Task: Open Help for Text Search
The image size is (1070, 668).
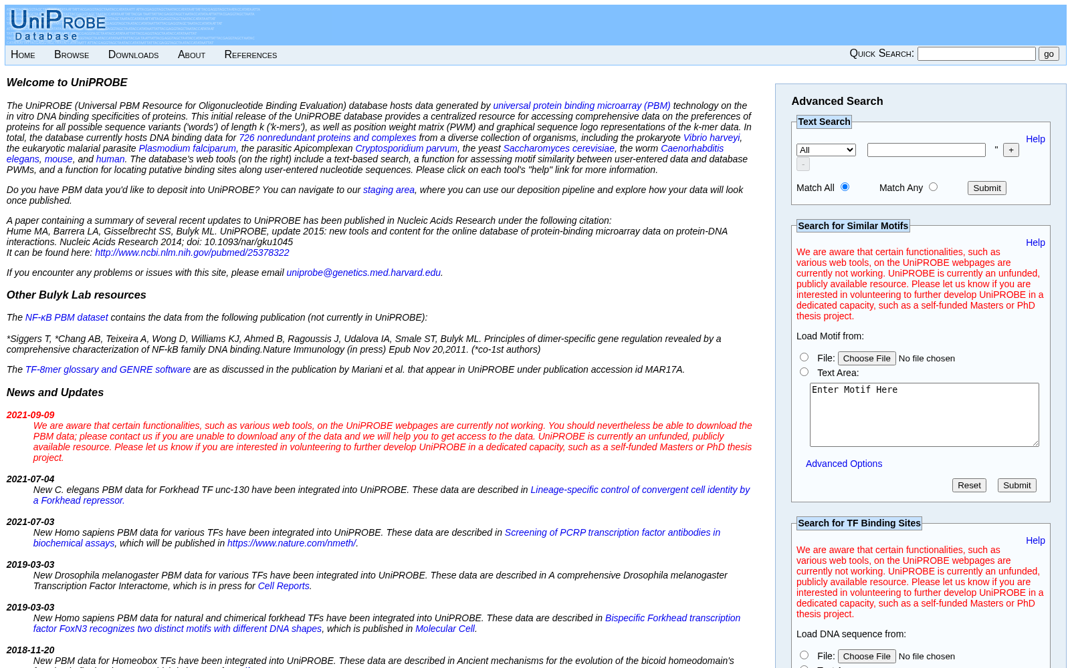Action: tap(1035, 139)
